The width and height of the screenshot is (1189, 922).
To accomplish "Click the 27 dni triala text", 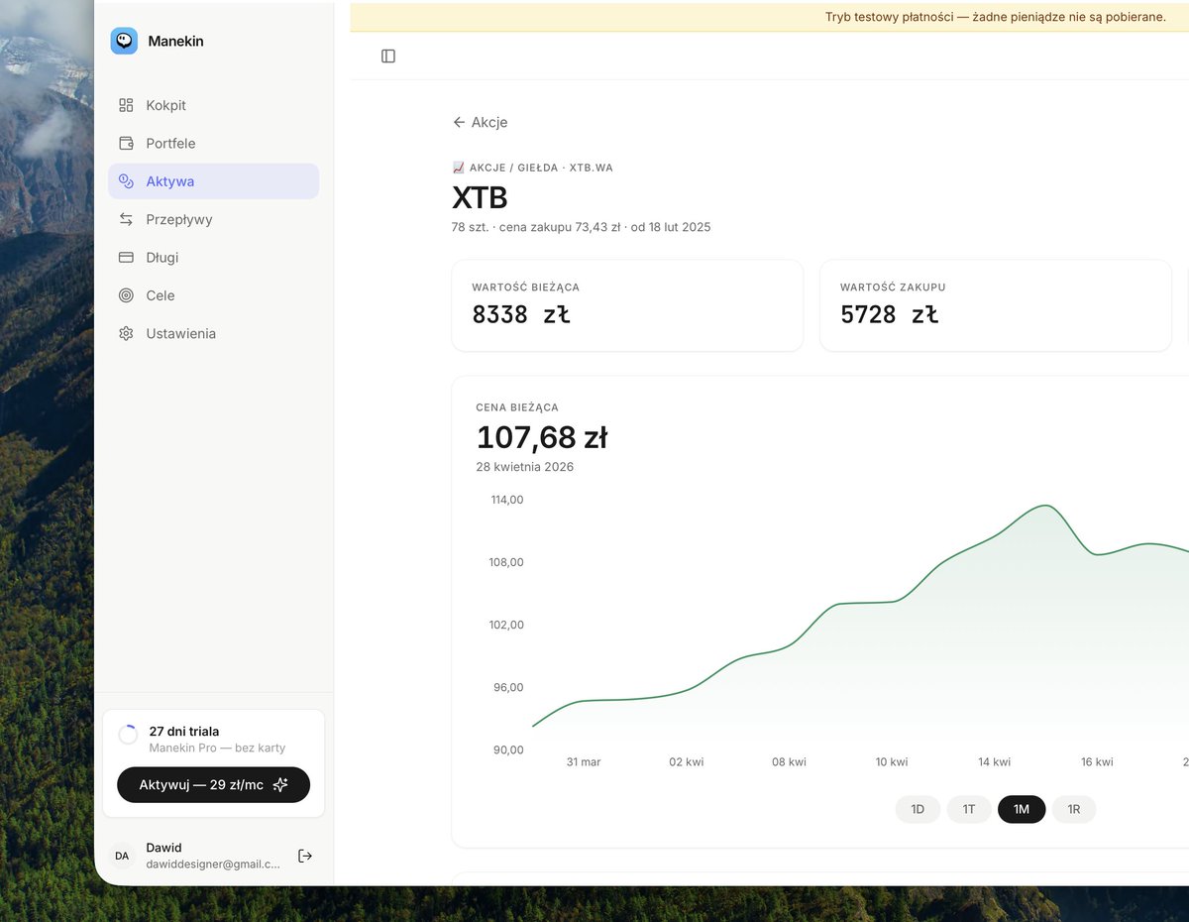I will 184,732.
